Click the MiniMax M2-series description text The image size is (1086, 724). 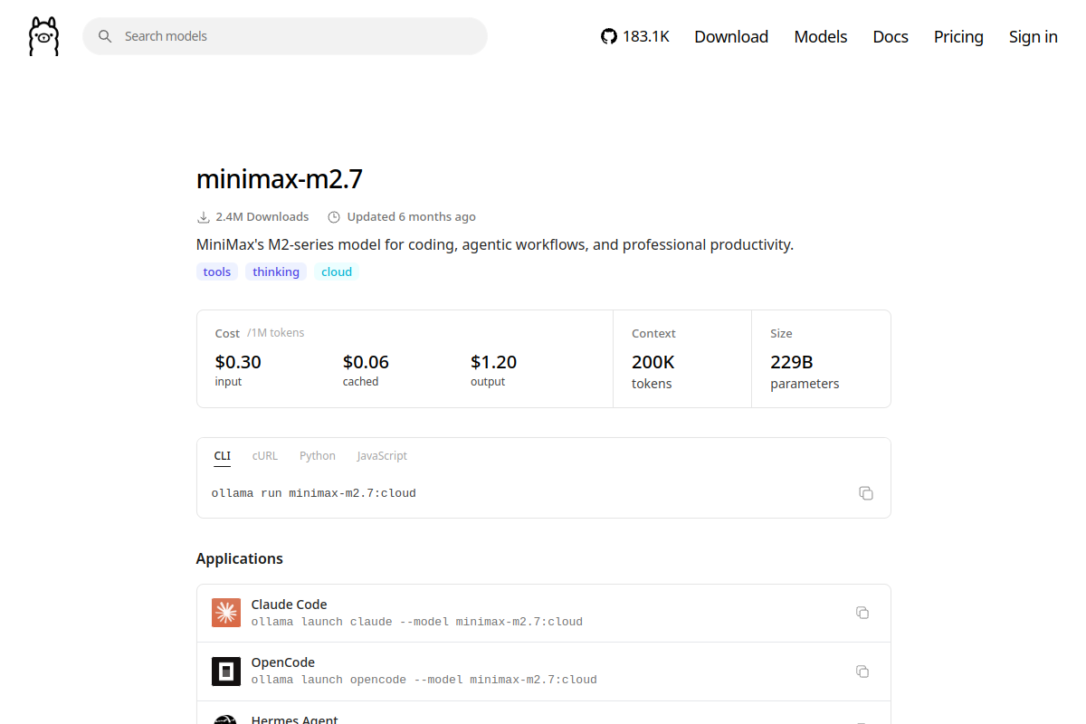[495, 244]
